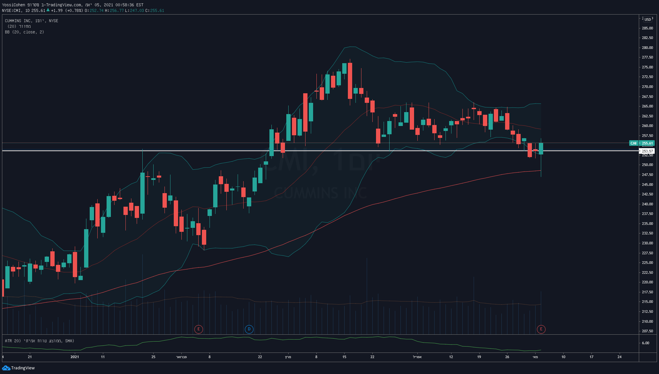Viewport: 659px width, 374px height.
Task: Click the TradingView cloud logo
Action: 6,368
